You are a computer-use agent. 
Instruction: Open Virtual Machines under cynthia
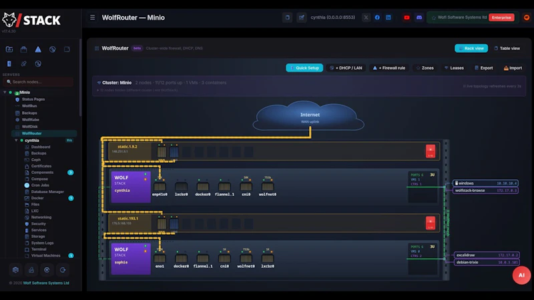click(45, 255)
